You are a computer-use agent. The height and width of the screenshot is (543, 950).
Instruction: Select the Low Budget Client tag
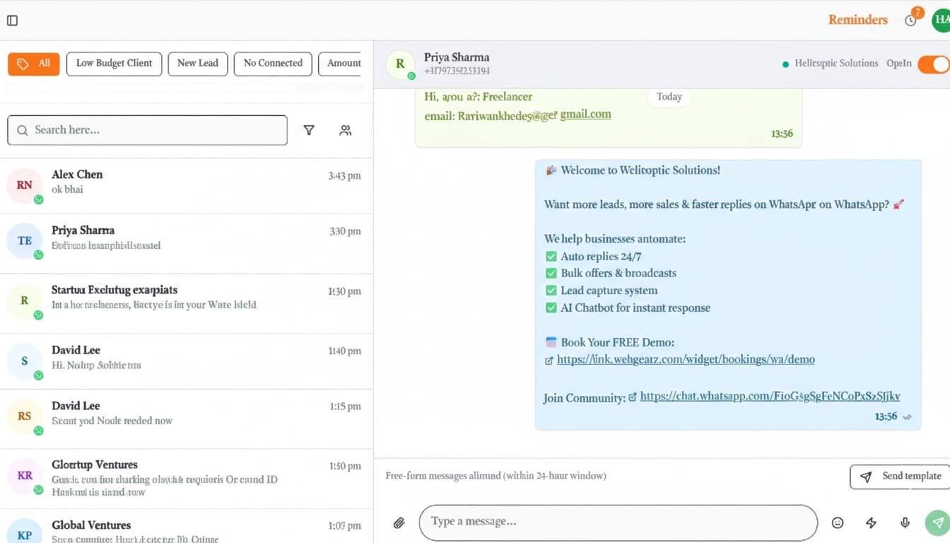pyautogui.click(x=114, y=64)
